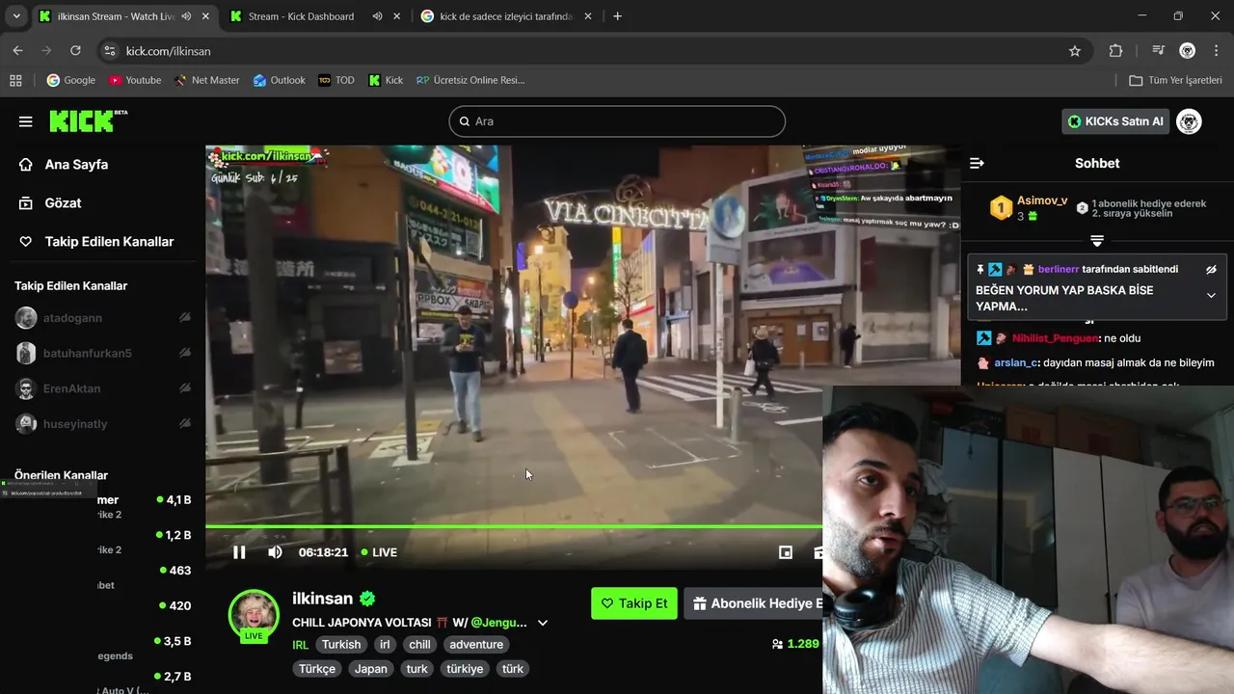Switch to Stream - Kick Dashboard tab
The width and height of the screenshot is (1234, 694).
point(301,16)
